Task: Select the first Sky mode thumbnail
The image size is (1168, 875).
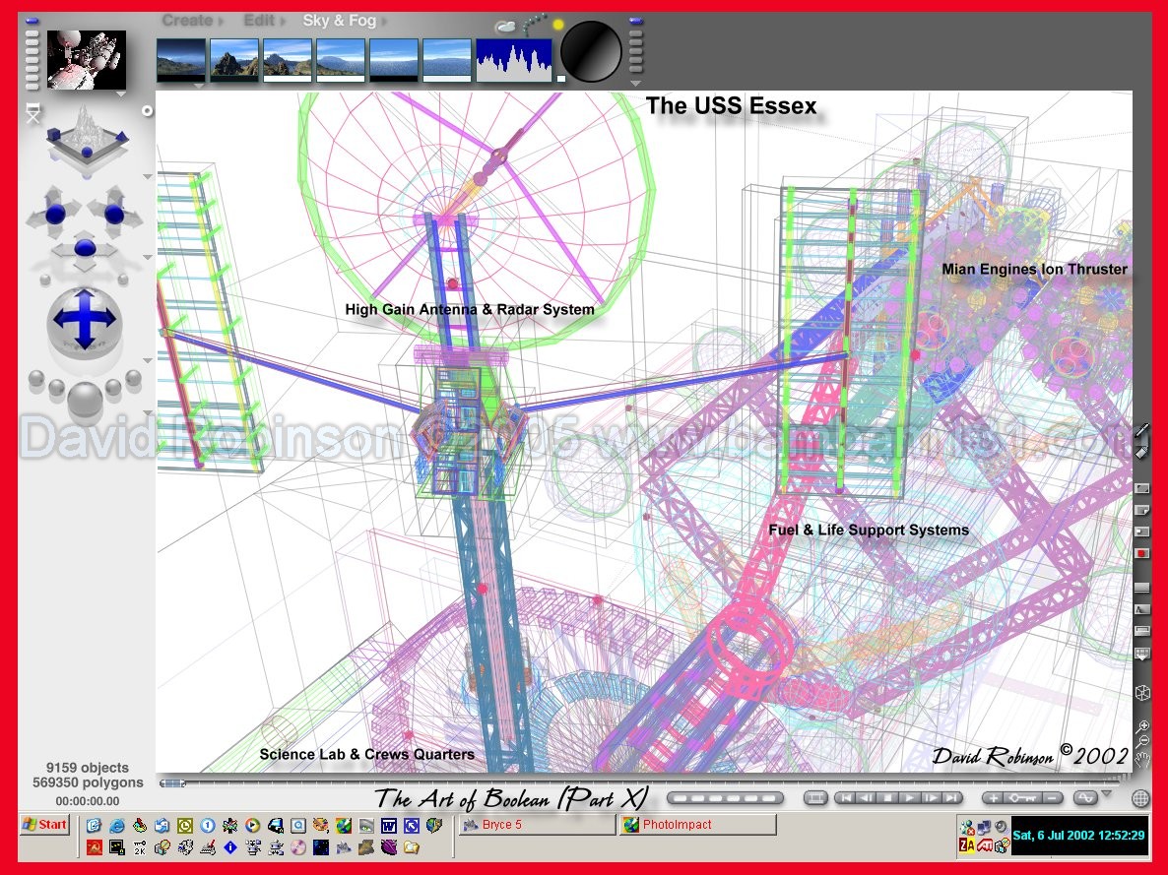Action: (x=181, y=60)
